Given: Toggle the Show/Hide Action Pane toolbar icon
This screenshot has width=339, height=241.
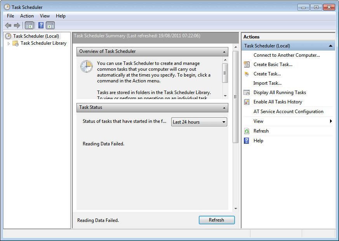Looking at the screenshot, I should click(50, 26).
